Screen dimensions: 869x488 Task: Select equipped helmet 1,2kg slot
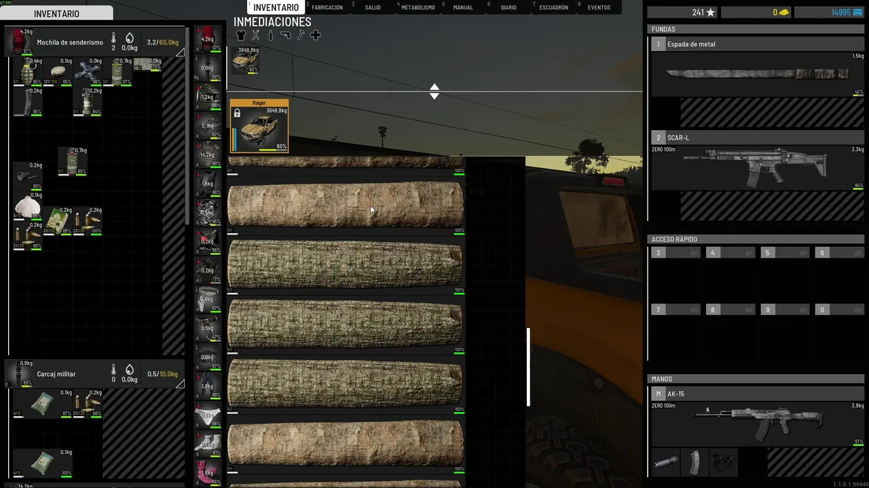[208, 97]
